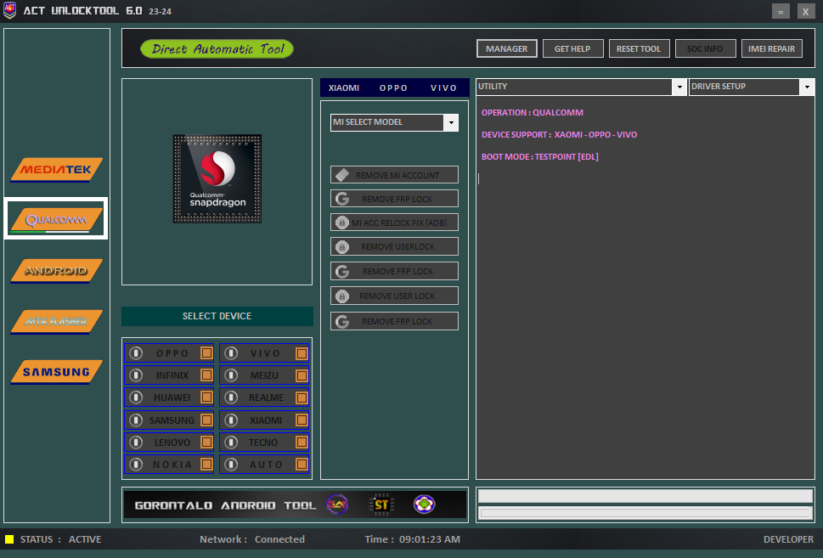Click the REMOVE MI ACCOUNT button
The image size is (823, 558).
tap(394, 175)
